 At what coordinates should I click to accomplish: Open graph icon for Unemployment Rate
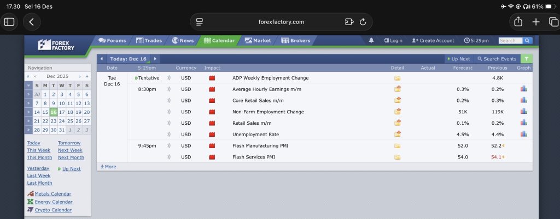(x=523, y=134)
